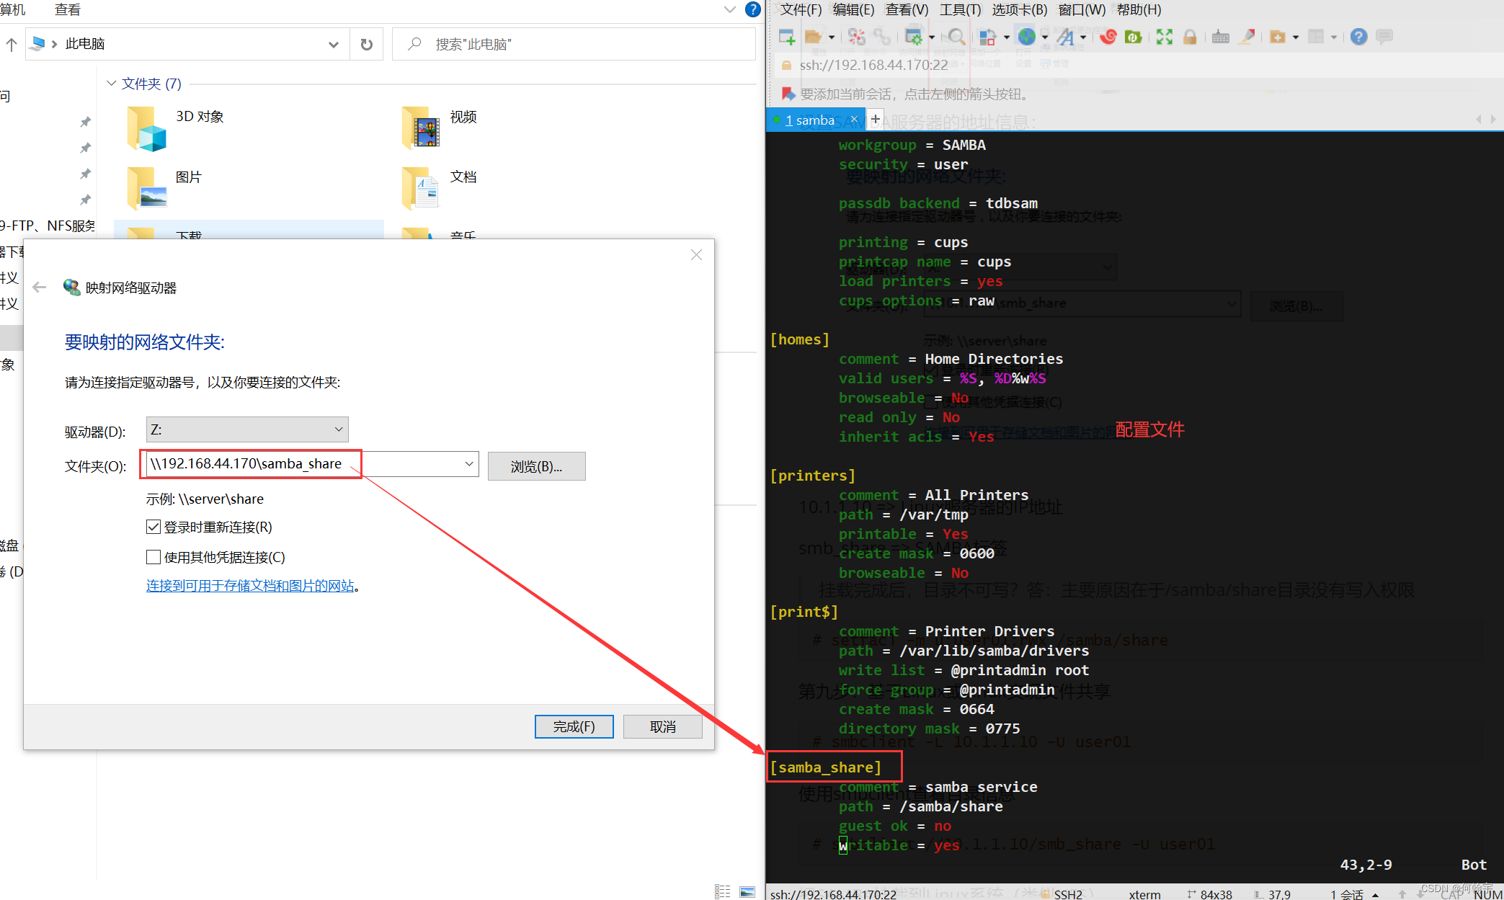The width and height of the screenshot is (1504, 900).
Task: Click the speech bubble feedback icon in Xshell
Action: (x=1384, y=37)
